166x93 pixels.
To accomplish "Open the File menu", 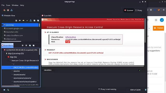I will (3, 5).
